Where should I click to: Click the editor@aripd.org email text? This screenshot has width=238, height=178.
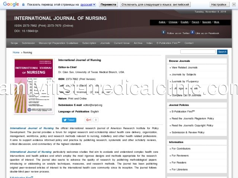click(93, 105)
